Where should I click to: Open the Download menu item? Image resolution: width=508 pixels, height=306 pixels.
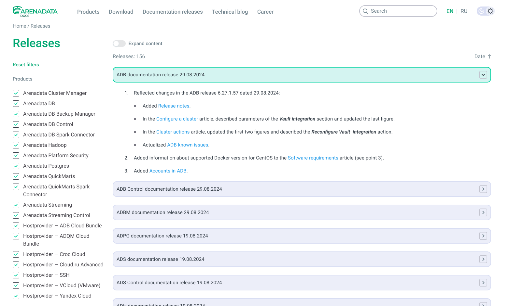tap(121, 12)
